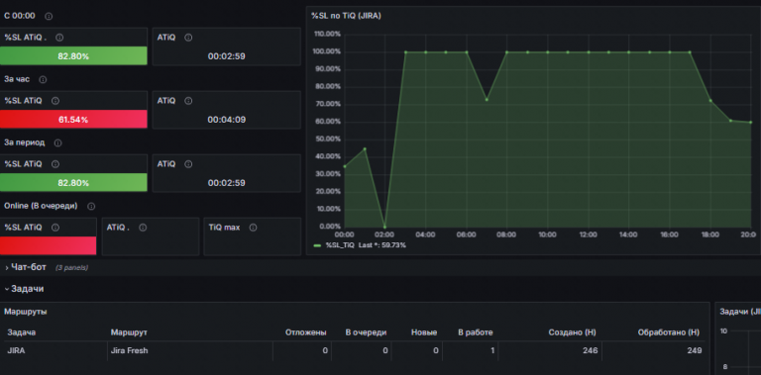Sort table by Создано (Н) column header
This screenshot has width=761, height=375.
tap(572, 332)
